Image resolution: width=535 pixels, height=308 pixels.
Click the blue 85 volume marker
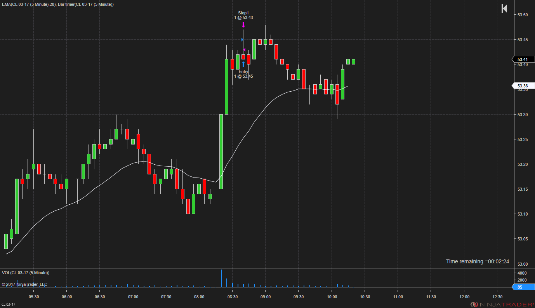tap(523, 287)
